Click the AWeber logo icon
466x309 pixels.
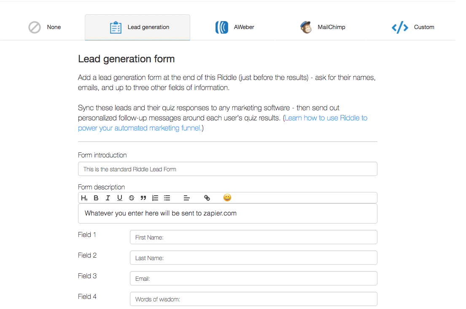click(x=222, y=27)
